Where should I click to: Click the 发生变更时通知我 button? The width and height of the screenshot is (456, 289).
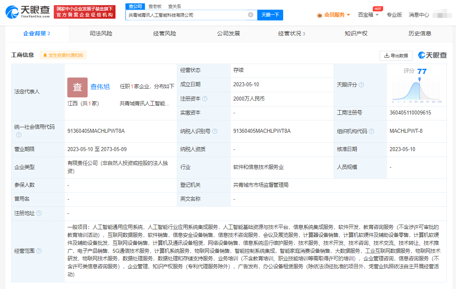pyautogui.click(x=63, y=55)
